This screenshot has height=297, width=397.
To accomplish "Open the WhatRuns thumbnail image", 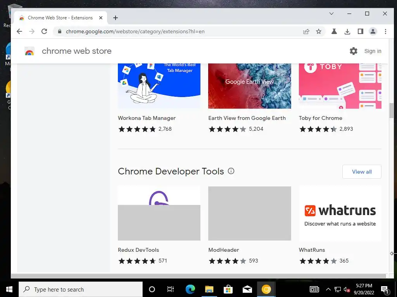I will point(340,213).
